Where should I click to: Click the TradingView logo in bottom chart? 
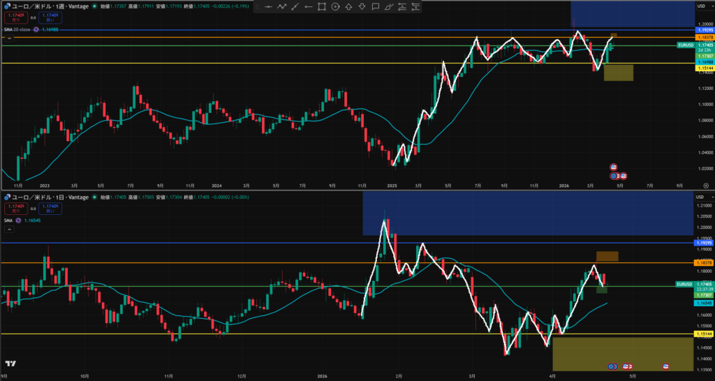click(10, 364)
